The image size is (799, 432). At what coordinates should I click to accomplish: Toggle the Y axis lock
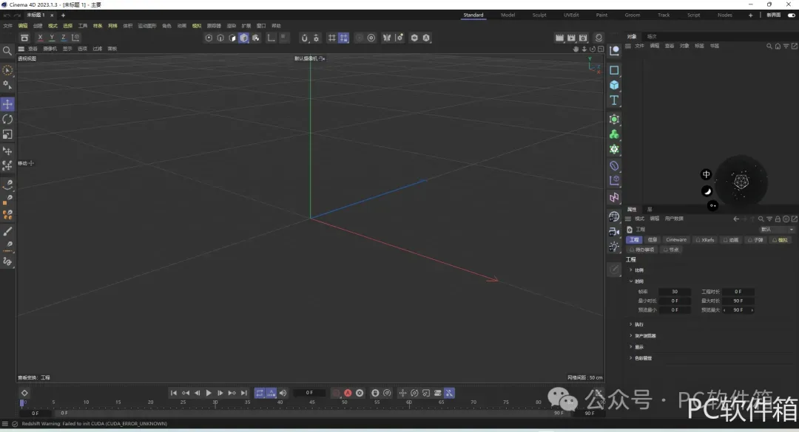pyautogui.click(x=52, y=38)
